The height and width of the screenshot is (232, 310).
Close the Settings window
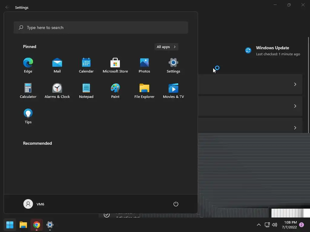click(303, 5)
